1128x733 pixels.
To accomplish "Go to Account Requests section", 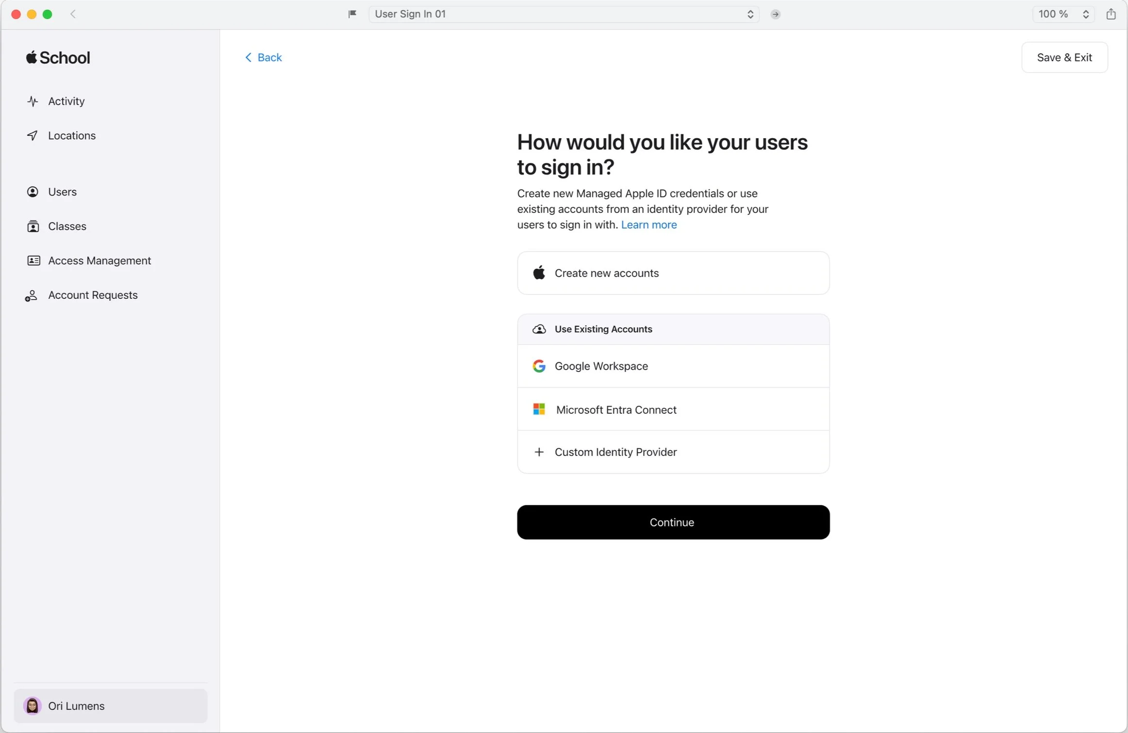I will click(x=93, y=295).
